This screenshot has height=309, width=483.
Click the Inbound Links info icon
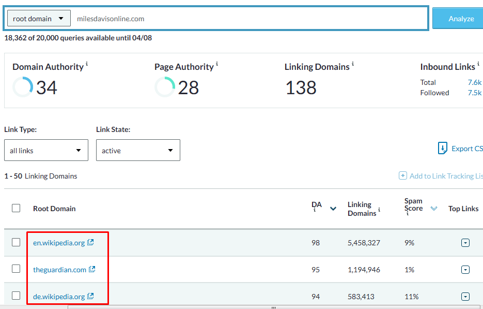[478, 64]
